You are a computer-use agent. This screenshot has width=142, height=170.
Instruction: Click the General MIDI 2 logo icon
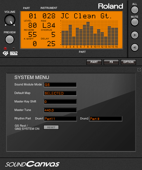pyautogui.click(x=14, y=53)
